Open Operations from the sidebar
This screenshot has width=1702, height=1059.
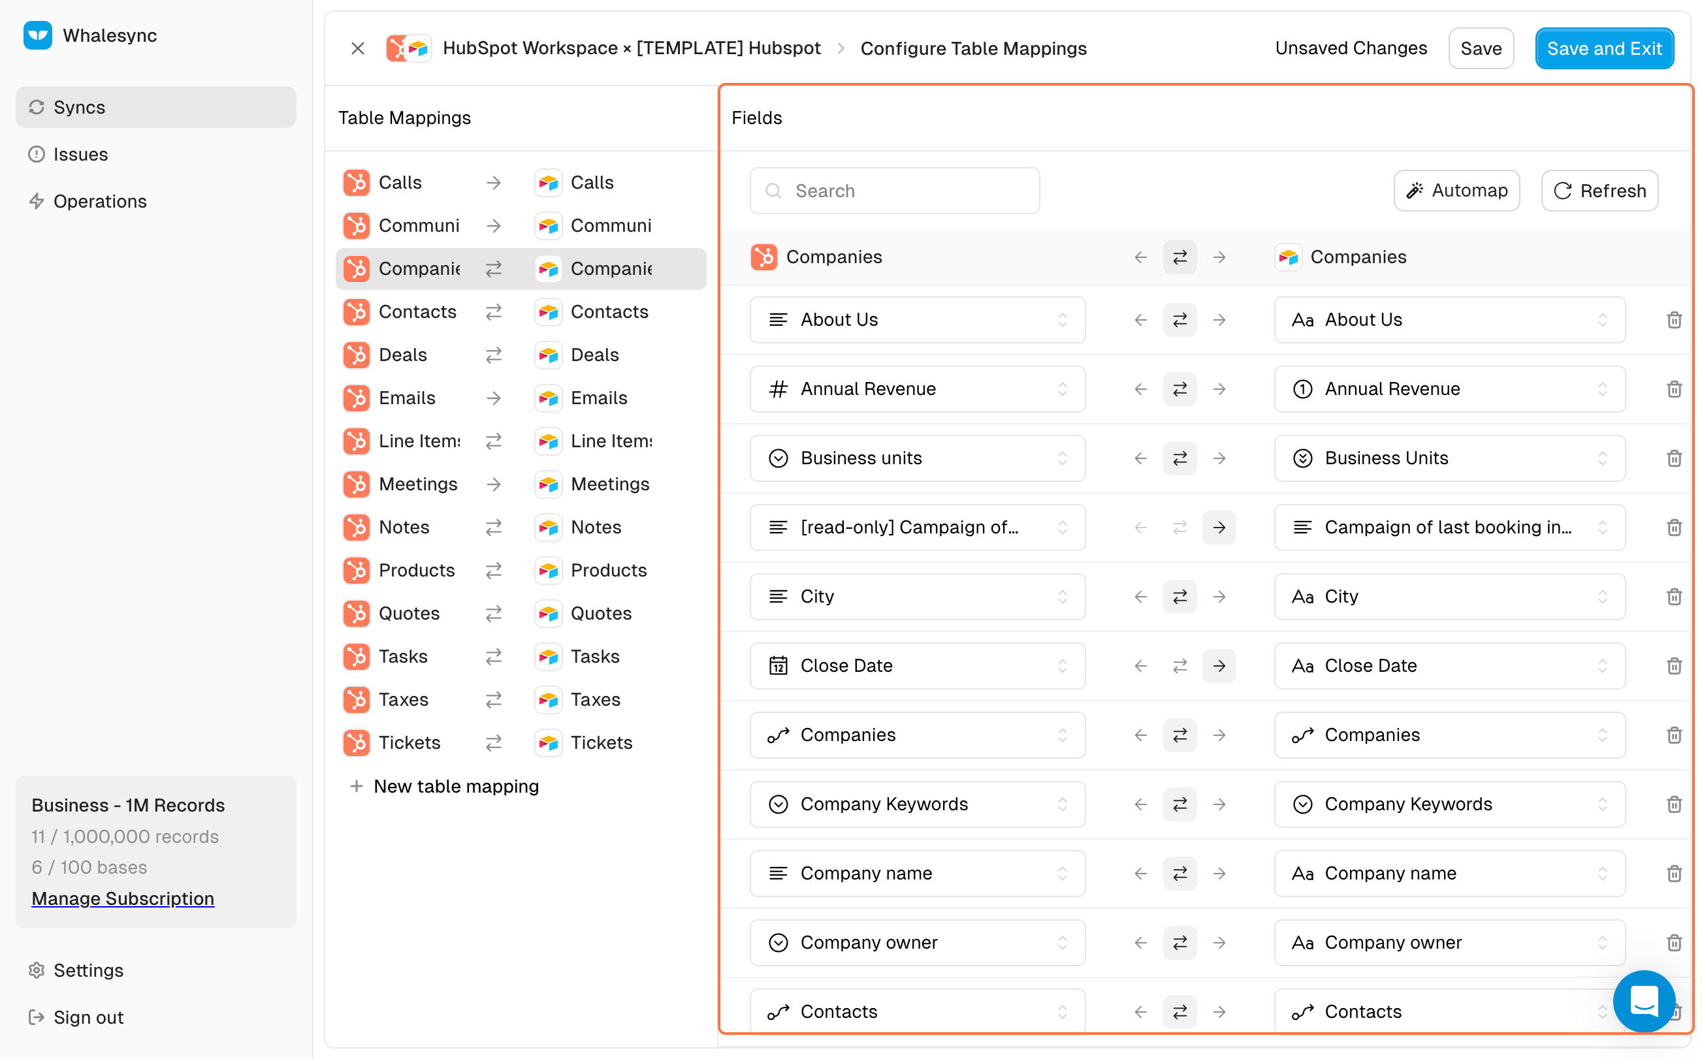[99, 202]
